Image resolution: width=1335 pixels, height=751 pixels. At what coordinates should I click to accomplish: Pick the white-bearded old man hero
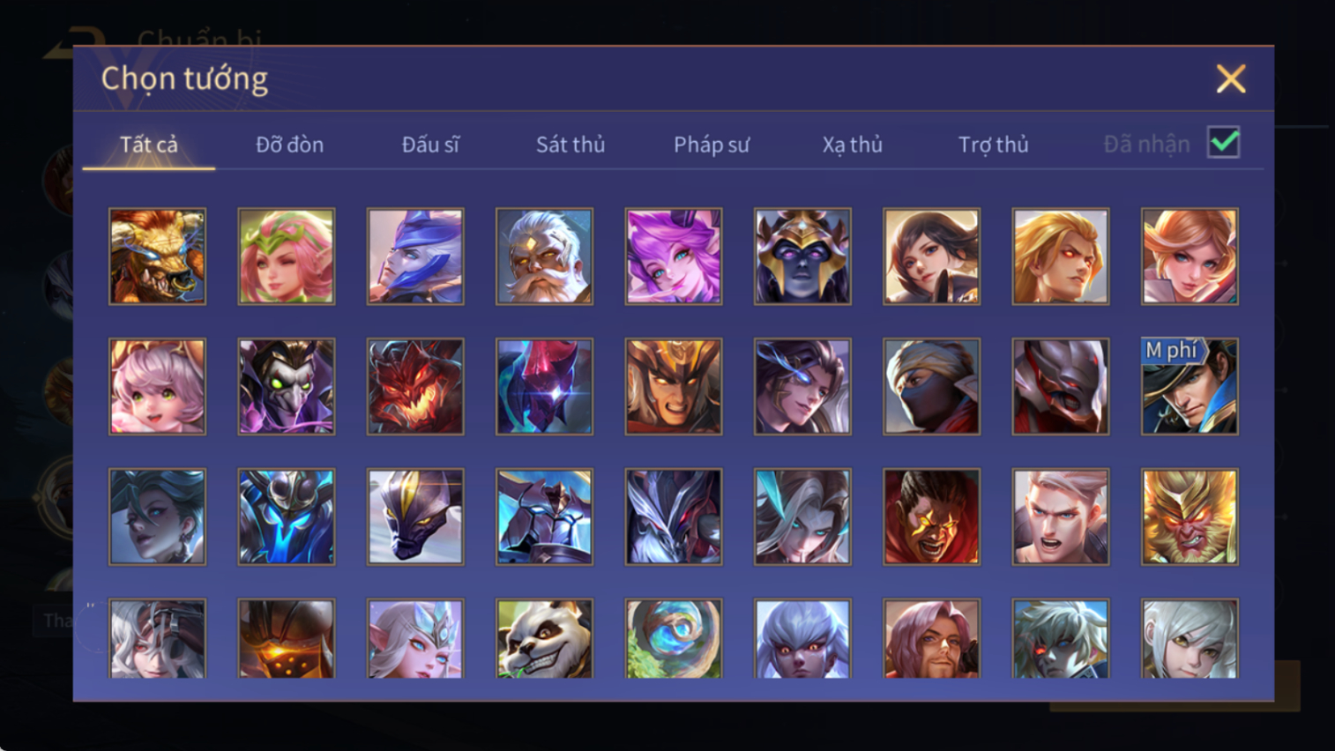click(544, 257)
